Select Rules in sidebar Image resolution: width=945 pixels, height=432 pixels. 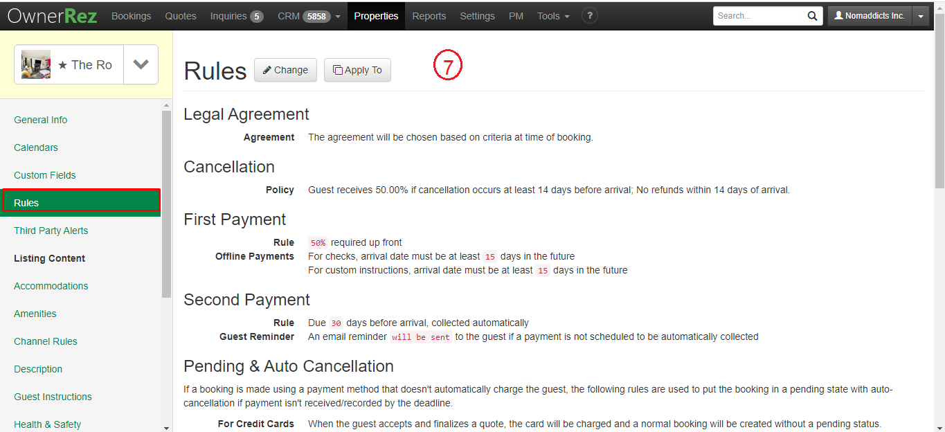coord(81,202)
